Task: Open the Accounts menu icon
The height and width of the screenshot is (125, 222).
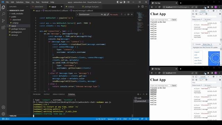Action: (x=3, y=107)
